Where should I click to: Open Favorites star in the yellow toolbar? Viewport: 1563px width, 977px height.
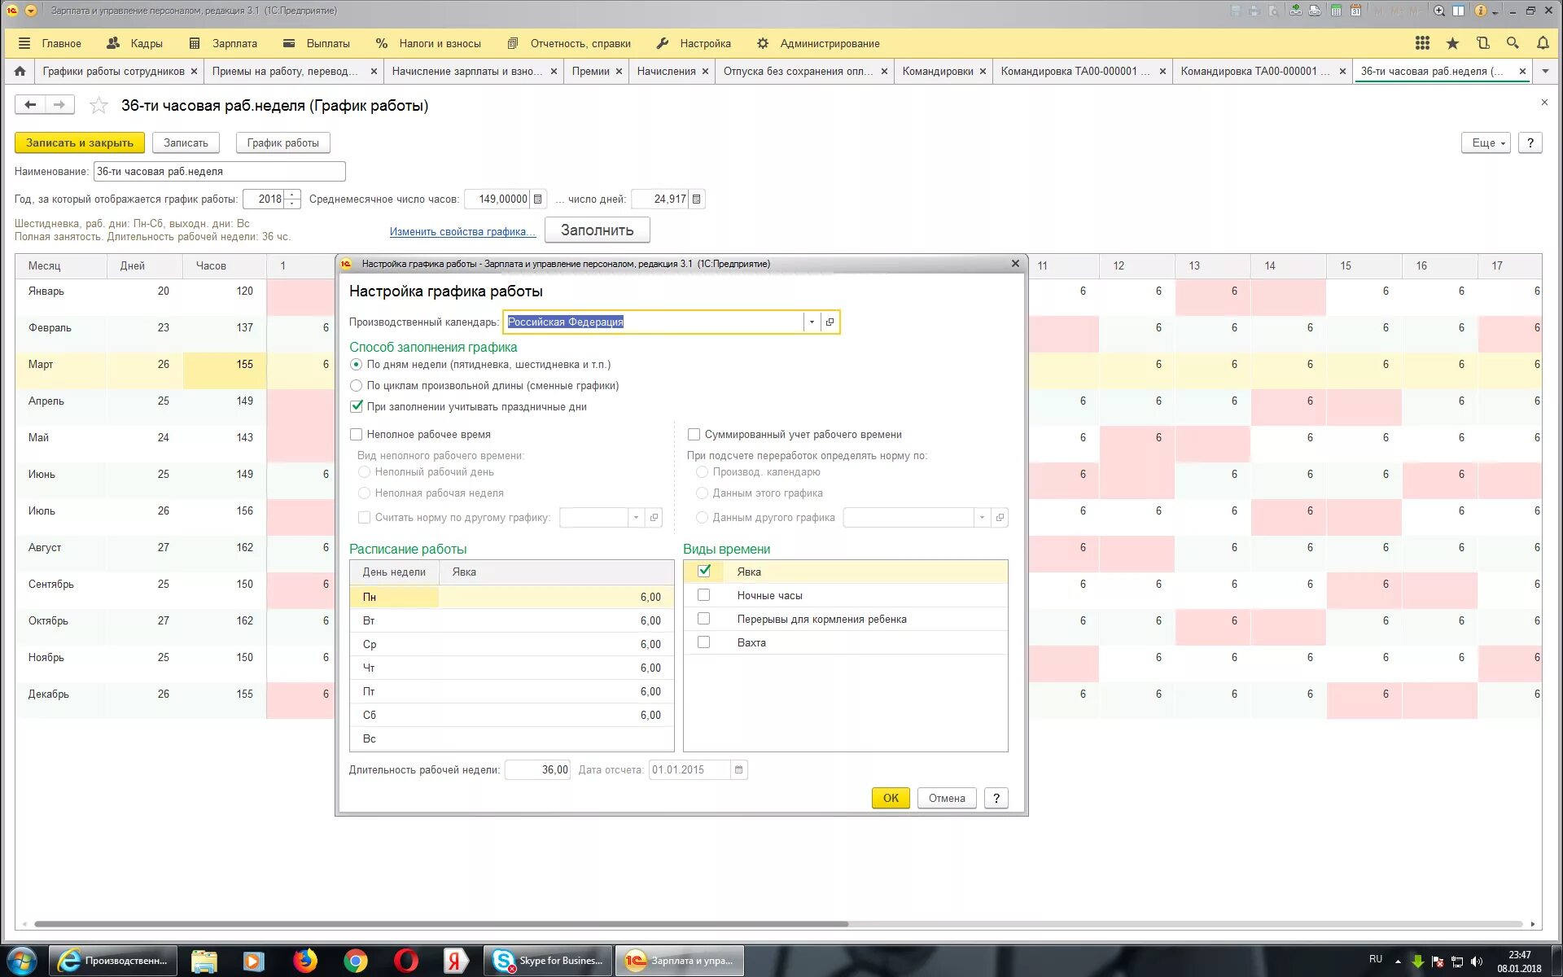(1452, 43)
